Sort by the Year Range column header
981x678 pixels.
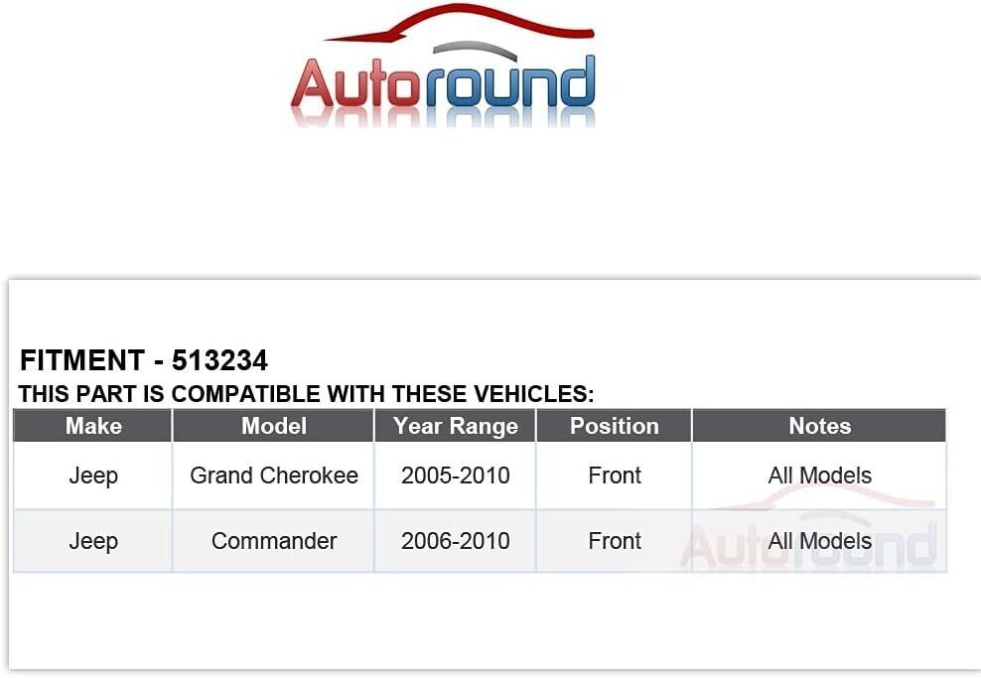pos(456,426)
